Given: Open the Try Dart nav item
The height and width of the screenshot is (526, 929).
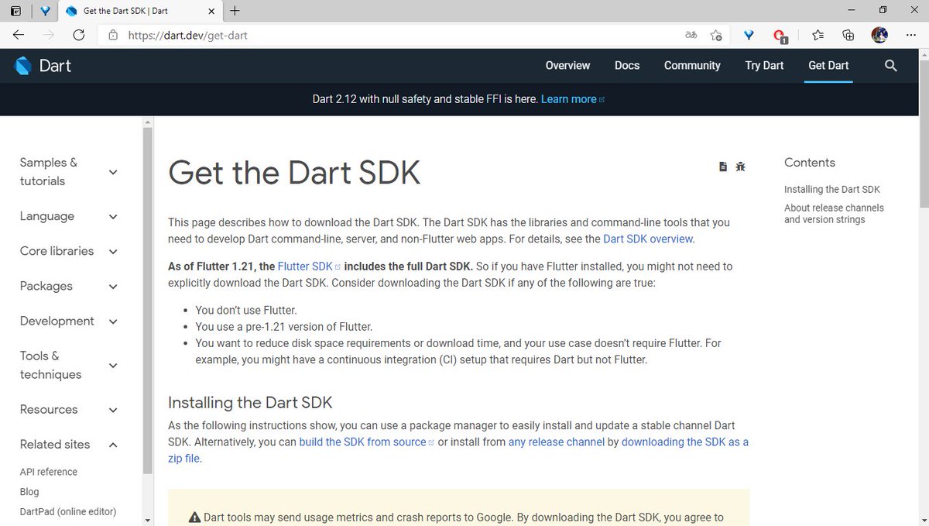Looking at the screenshot, I should [764, 66].
